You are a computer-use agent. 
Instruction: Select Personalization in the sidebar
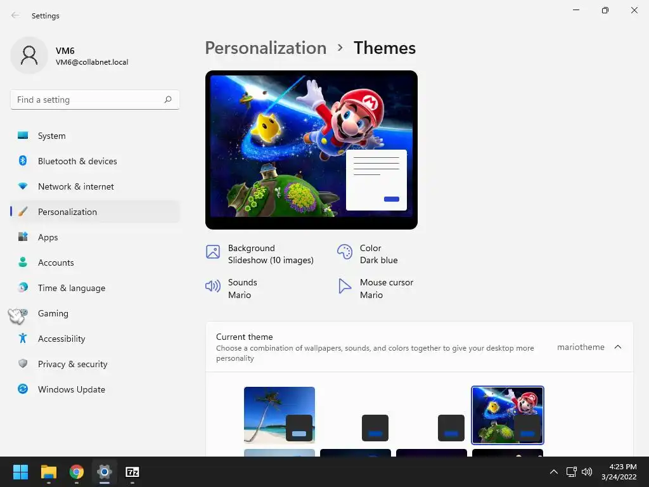pyautogui.click(x=95, y=212)
